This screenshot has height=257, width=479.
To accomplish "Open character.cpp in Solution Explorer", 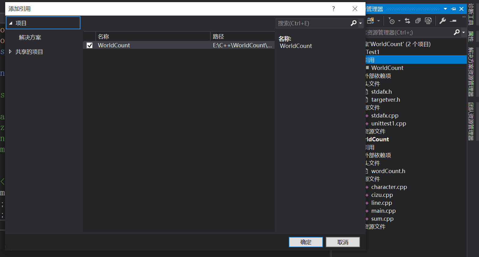I will point(389,187).
